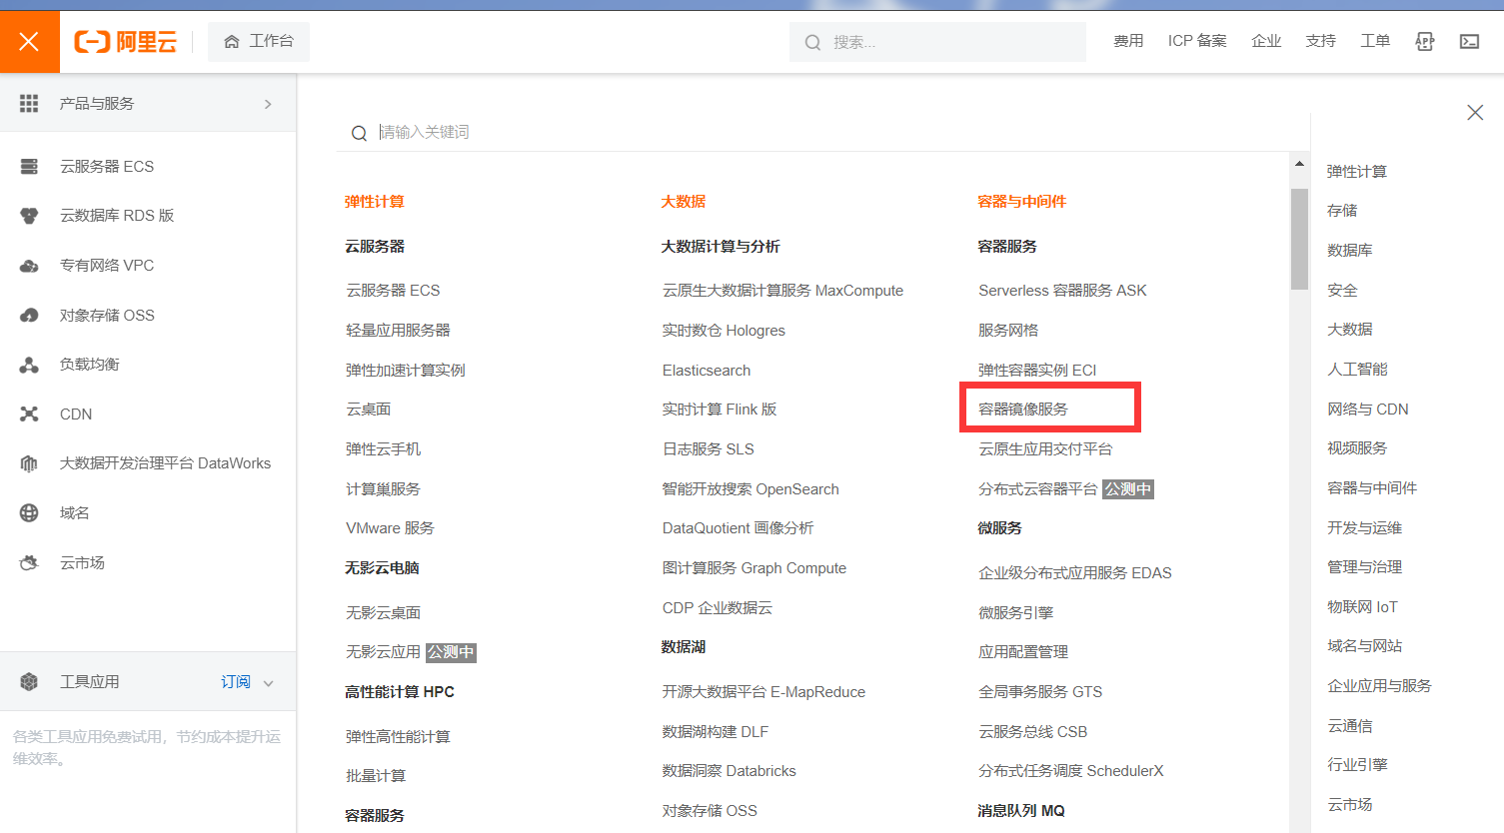Jump to 开发与运维 category
The image size is (1504, 833).
click(1365, 528)
